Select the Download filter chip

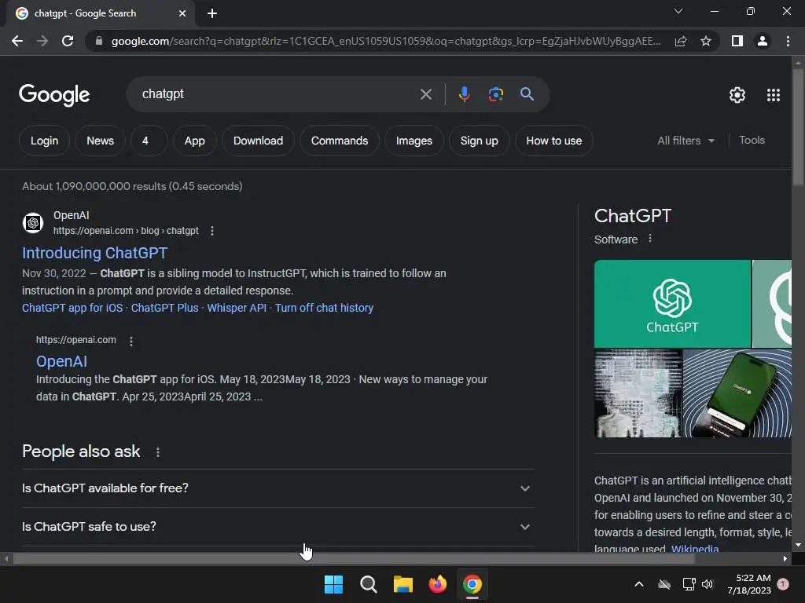point(258,141)
